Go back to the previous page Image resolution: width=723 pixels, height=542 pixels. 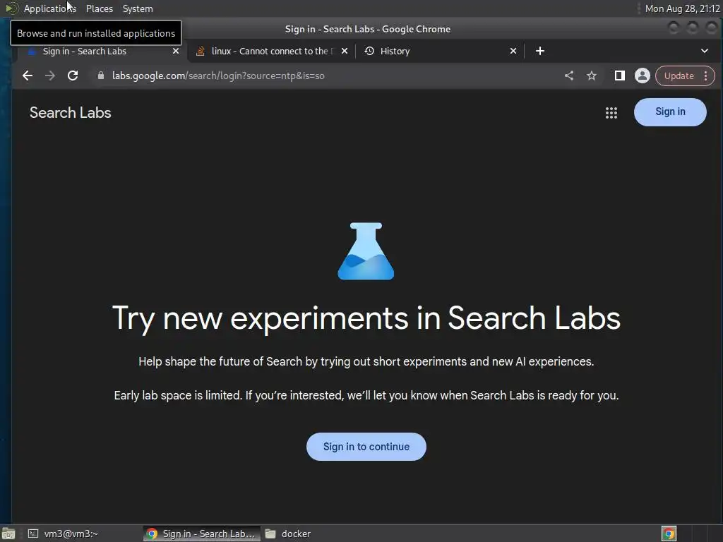click(x=28, y=76)
